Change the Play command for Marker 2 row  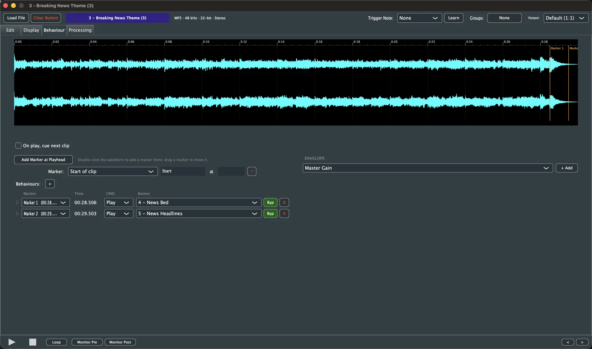pos(119,214)
